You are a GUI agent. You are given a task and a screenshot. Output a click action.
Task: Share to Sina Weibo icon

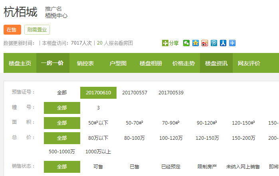(x=205, y=43)
